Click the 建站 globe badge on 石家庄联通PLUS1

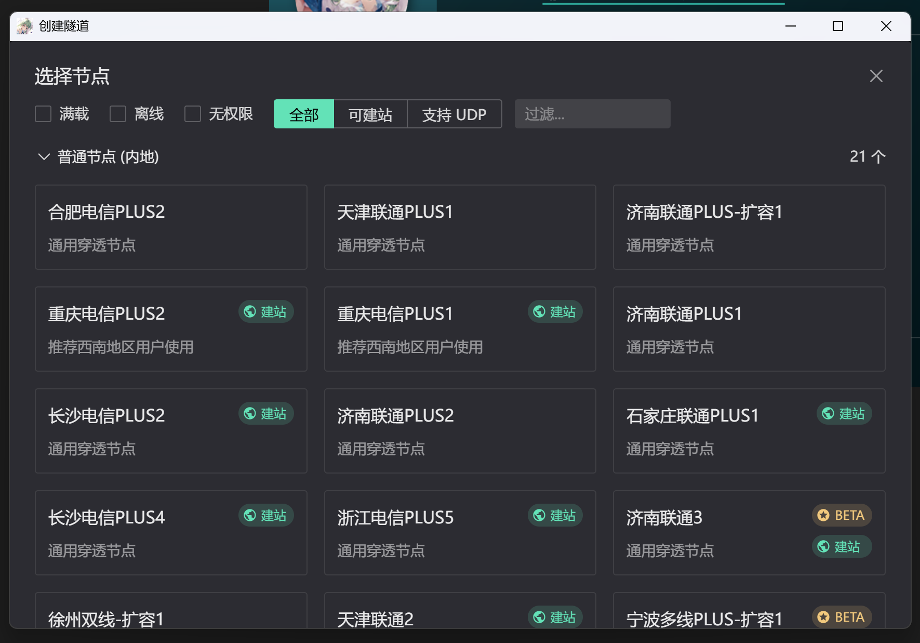844,414
